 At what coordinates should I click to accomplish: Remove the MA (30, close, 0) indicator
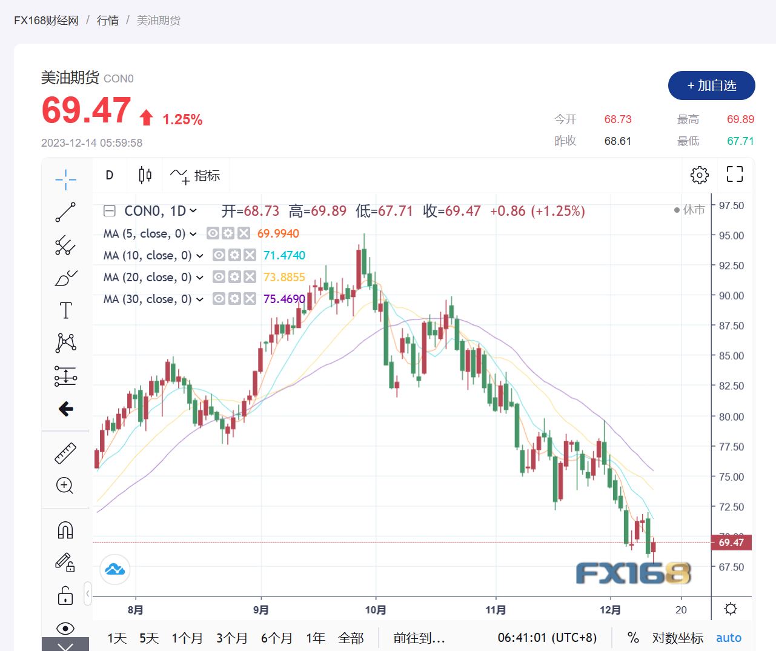250,299
